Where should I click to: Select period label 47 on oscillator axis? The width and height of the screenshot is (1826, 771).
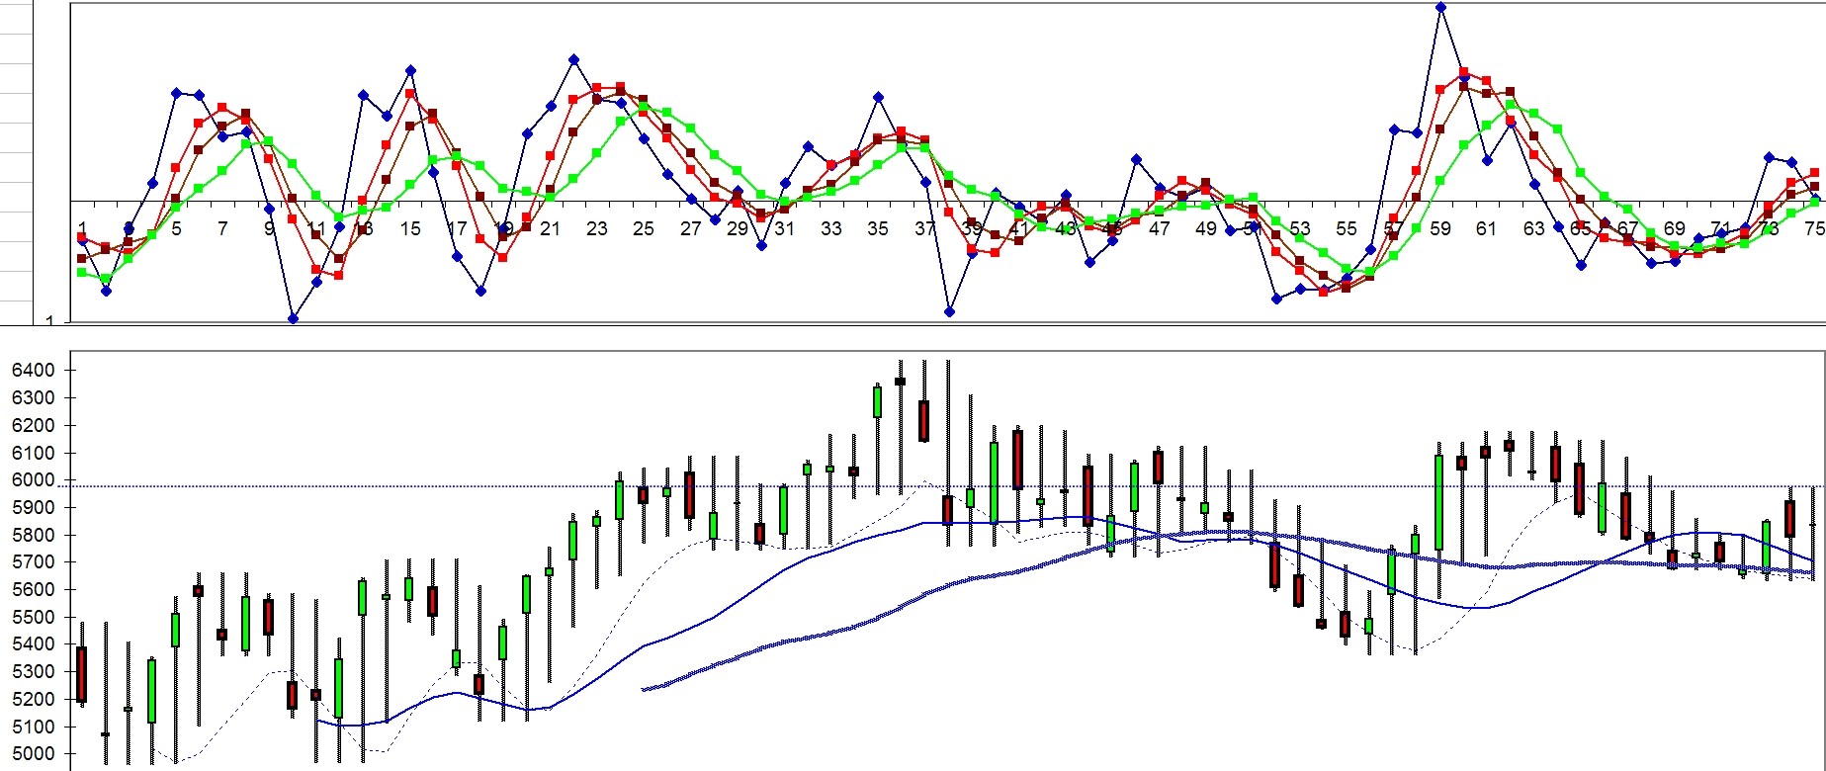pos(1160,229)
